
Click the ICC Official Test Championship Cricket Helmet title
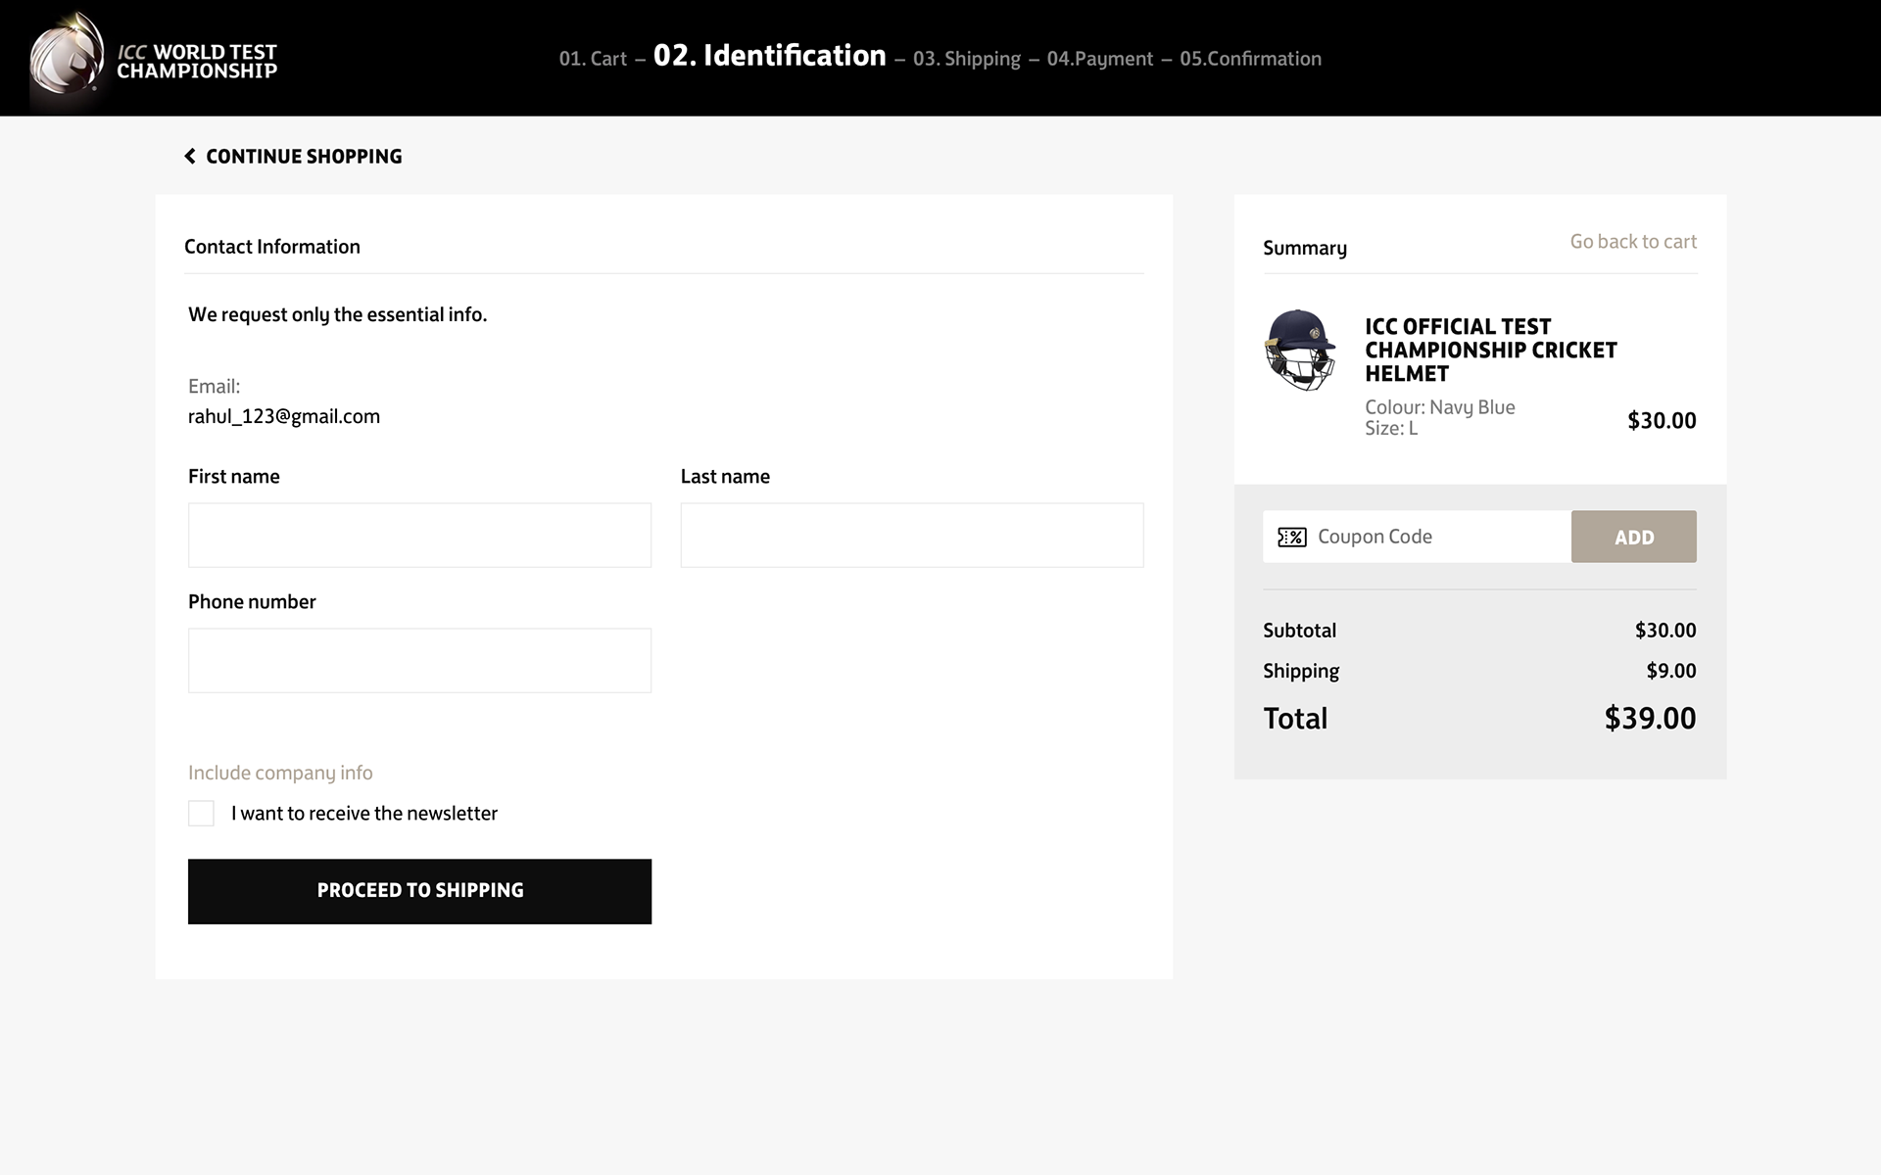tap(1490, 350)
